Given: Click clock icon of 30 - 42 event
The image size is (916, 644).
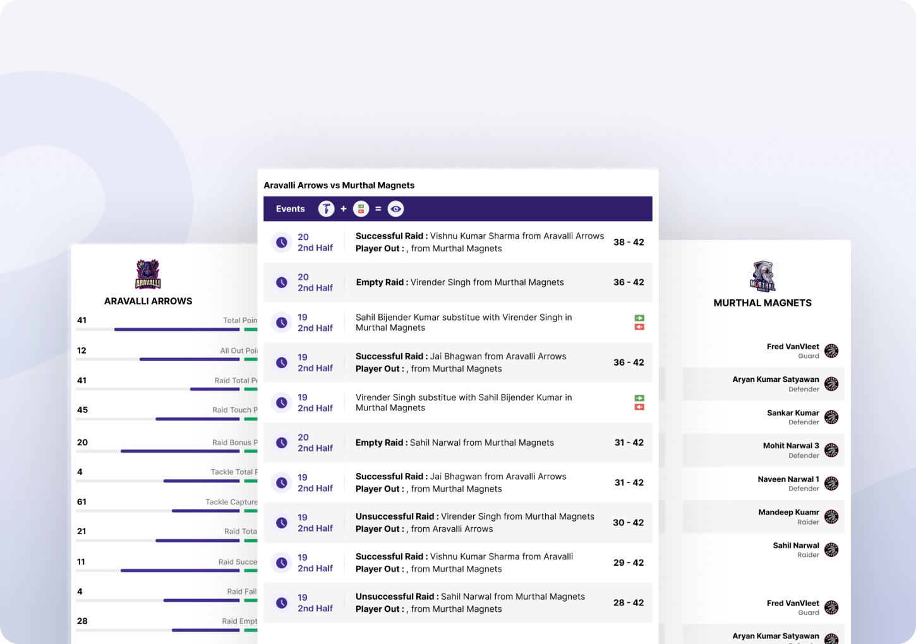Looking at the screenshot, I should tap(282, 523).
